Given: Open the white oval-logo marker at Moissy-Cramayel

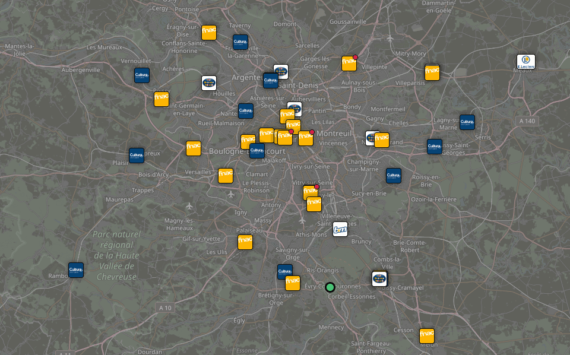Looking at the screenshot, I should point(379,279).
